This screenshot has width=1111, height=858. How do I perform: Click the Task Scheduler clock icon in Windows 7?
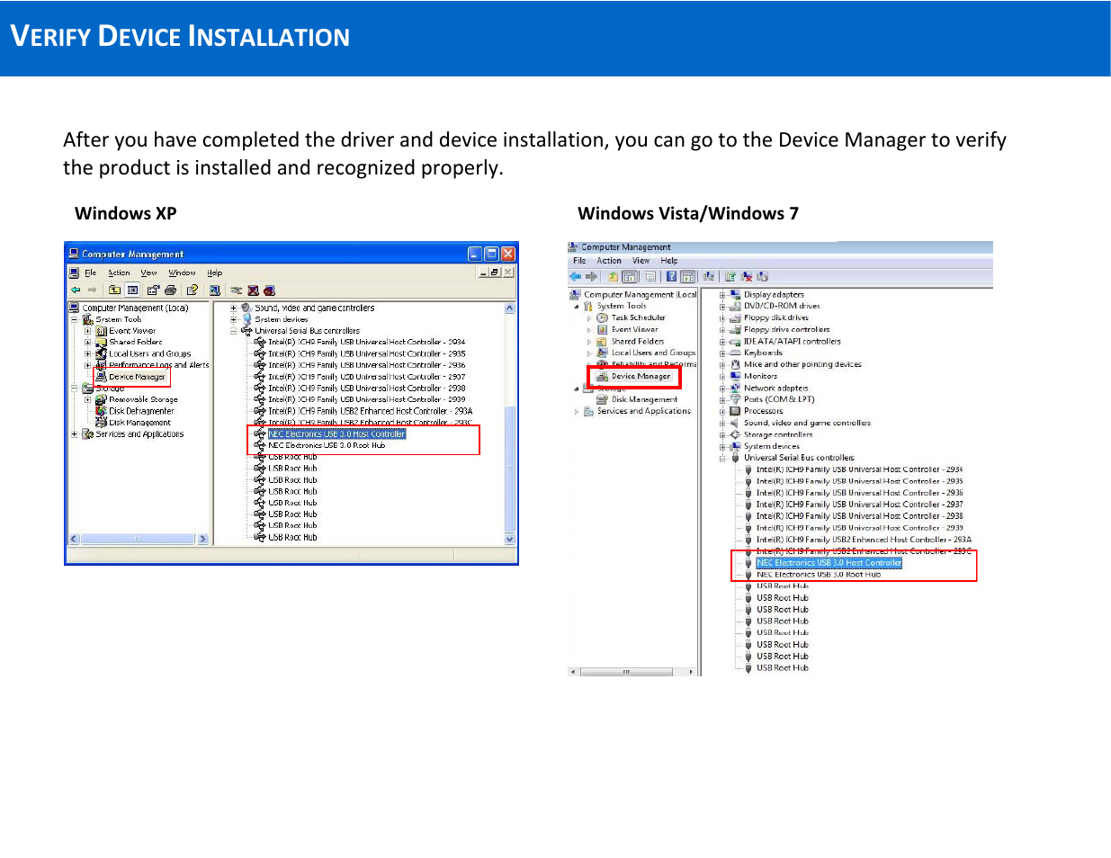click(602, 317)
